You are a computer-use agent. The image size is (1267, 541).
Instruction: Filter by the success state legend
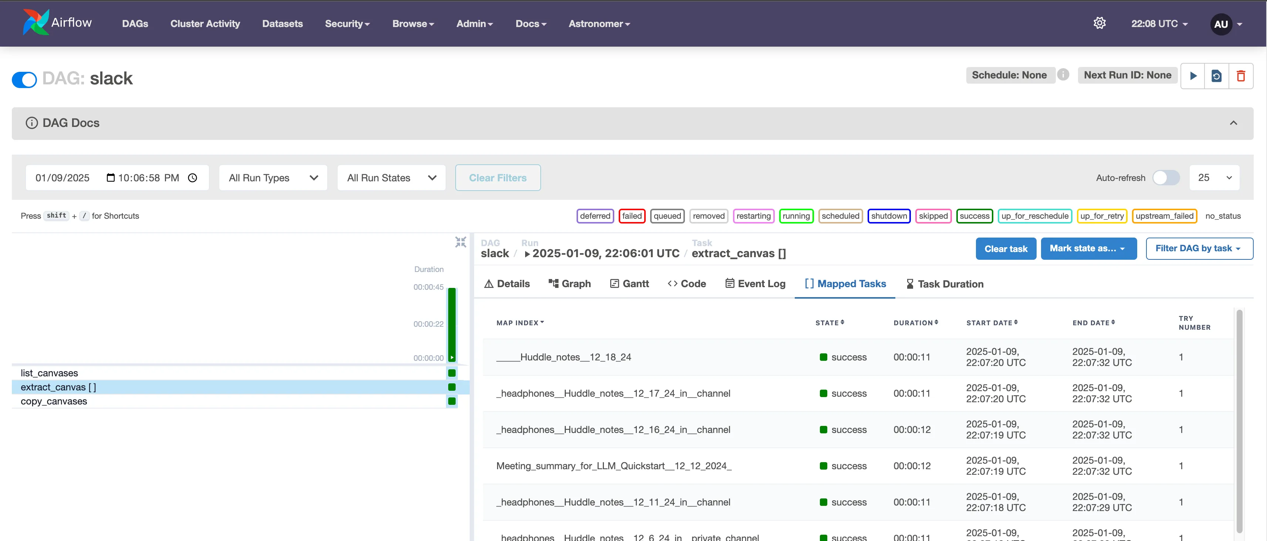(974, 216)
